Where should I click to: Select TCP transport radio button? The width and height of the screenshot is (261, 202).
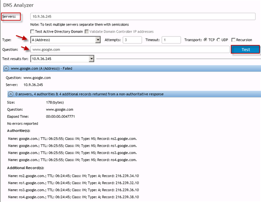point(205,40)
